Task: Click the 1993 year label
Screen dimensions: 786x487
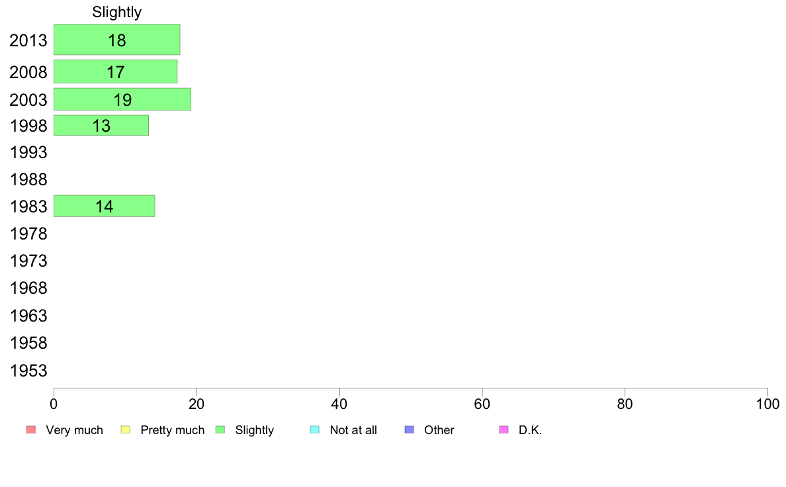Action: click(x=28, y=152)
